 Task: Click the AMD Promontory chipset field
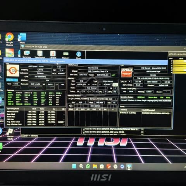pyautogui.click(x=98, y=71)
